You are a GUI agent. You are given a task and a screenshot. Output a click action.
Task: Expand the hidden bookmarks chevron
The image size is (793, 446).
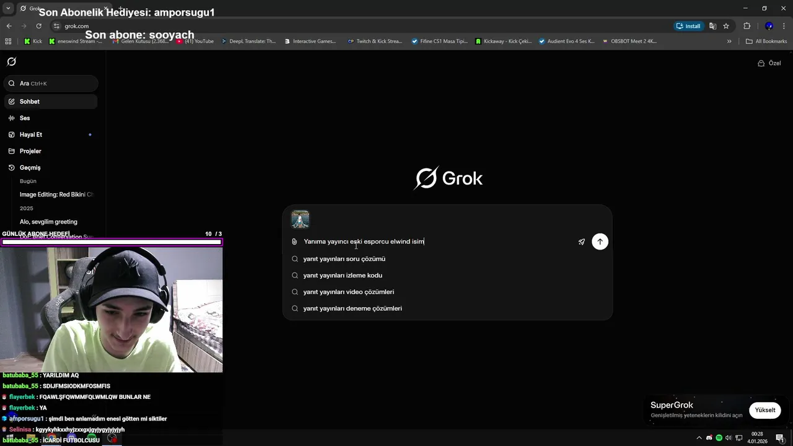click(729, 42)
